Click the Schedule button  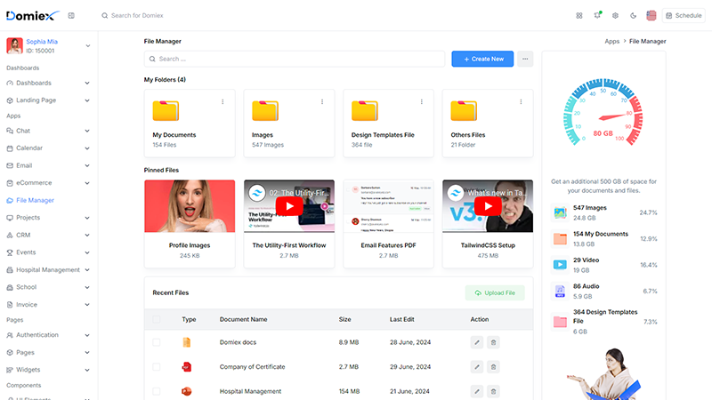[x=684, y=15]
